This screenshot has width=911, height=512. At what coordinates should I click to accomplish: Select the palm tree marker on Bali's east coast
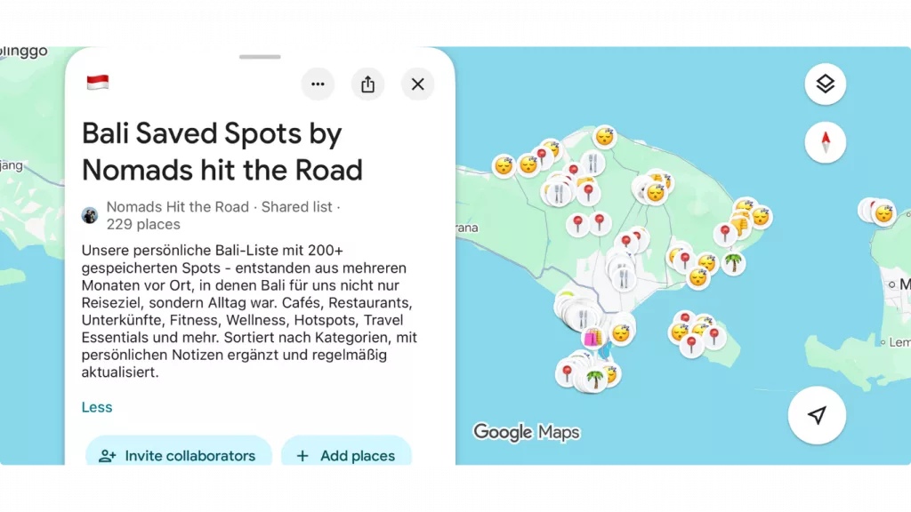[x=733, y=262]
